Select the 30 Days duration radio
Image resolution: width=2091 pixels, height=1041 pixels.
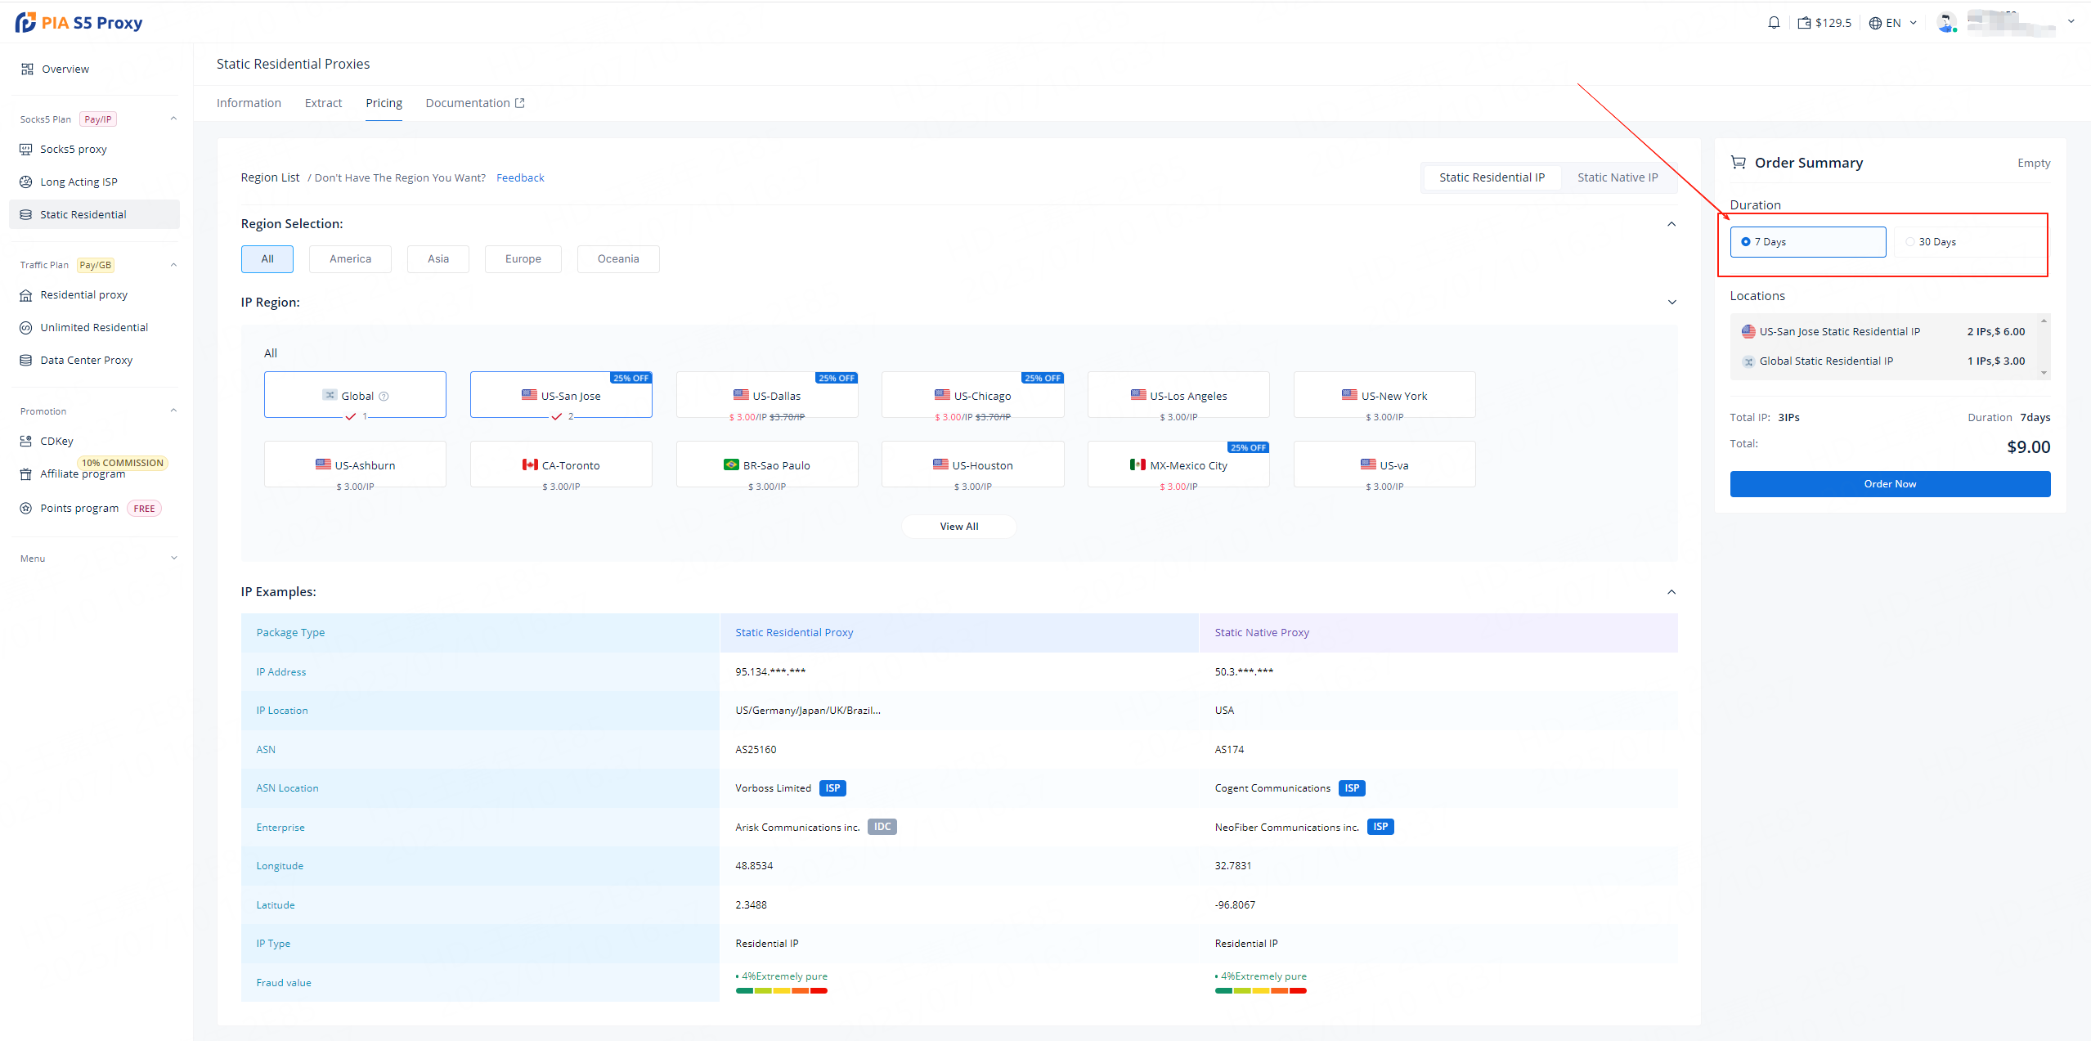pyautogui.click(x=1909, y=242)
